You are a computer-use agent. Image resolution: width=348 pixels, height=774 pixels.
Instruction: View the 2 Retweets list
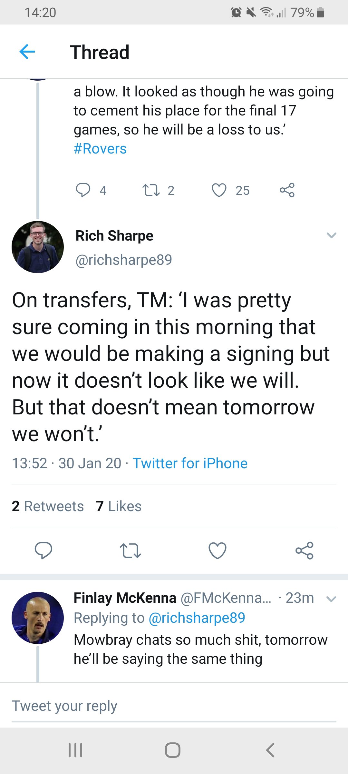pos(48,506)
